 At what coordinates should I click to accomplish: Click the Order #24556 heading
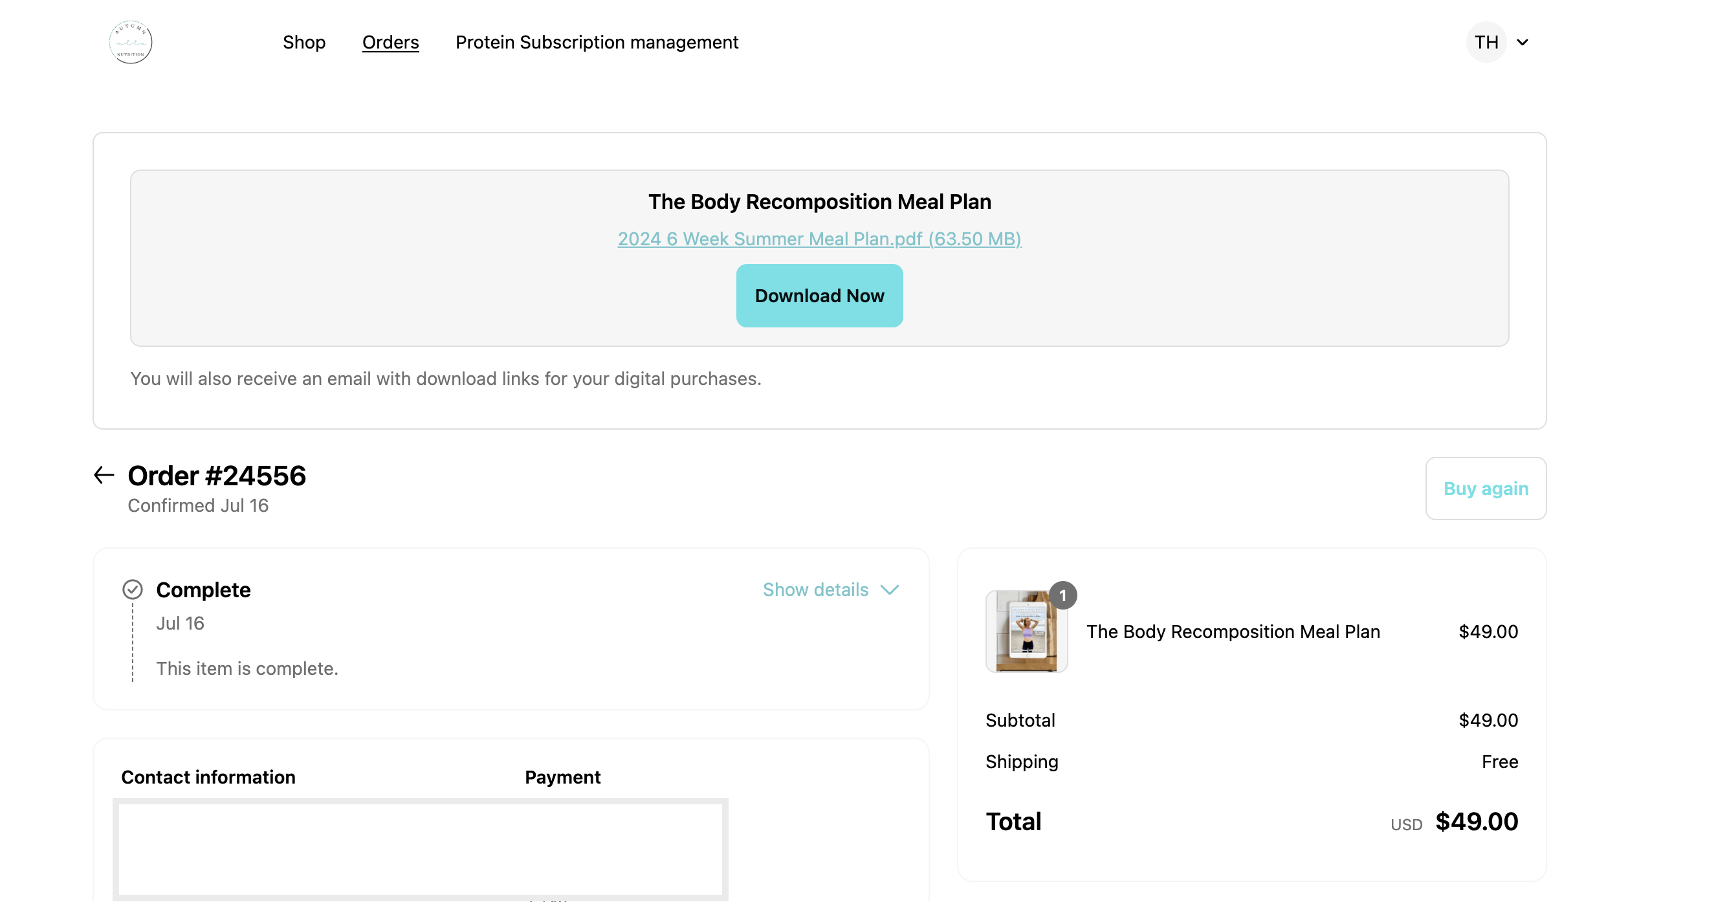[217, 476]
